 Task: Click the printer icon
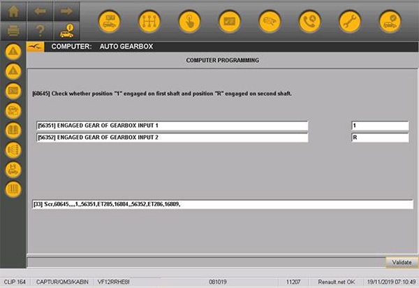pos(13,31)
